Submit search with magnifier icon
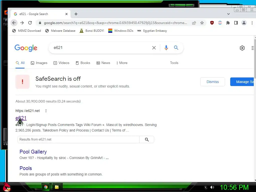Viewport: 256px width, 192px height. [176, 48]
